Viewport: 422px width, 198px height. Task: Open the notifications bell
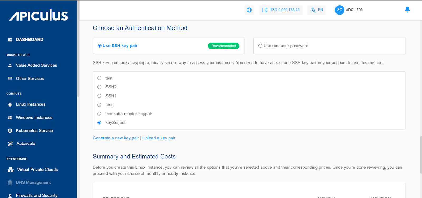[x=407, y=10]
